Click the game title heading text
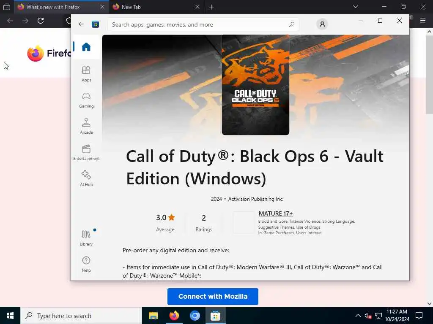This screenshot has width=433, height=324. pos(255,167)
